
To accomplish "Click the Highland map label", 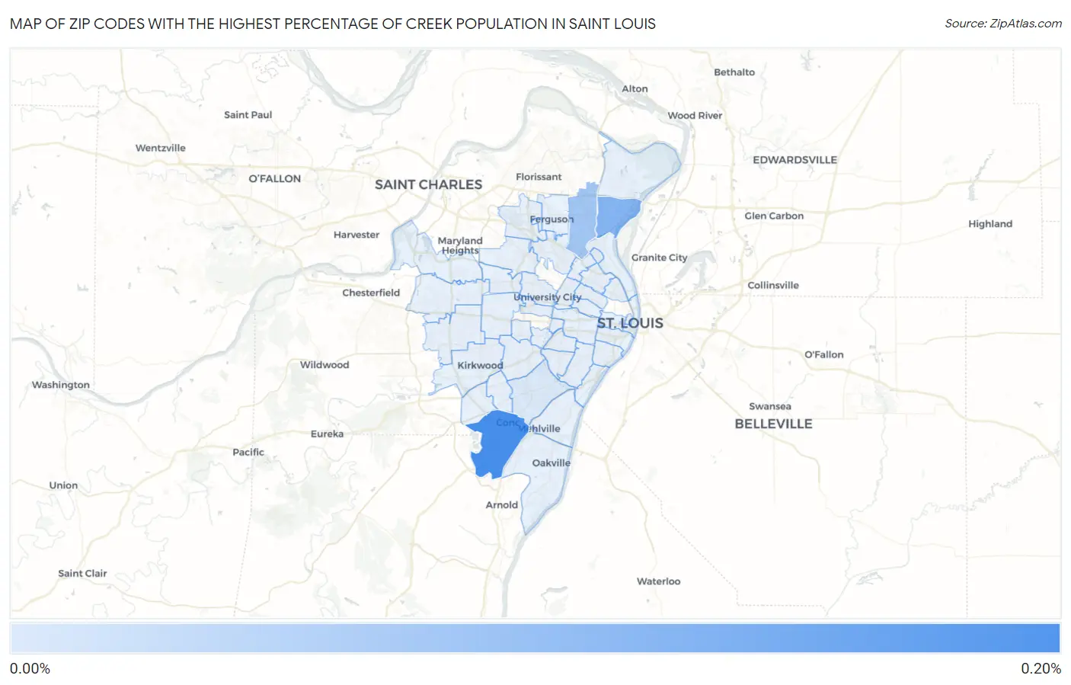I will point(990,224).
